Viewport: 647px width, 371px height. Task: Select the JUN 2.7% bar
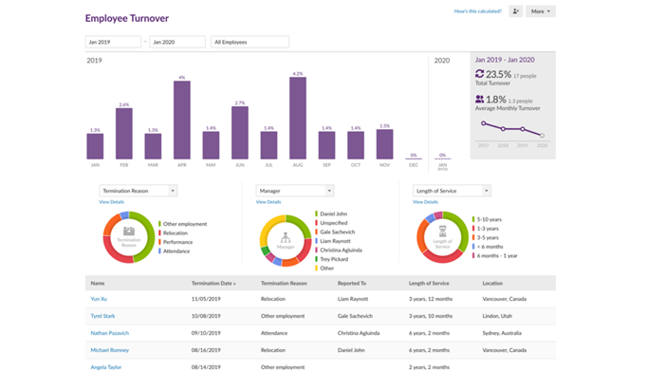pos(240,133)
